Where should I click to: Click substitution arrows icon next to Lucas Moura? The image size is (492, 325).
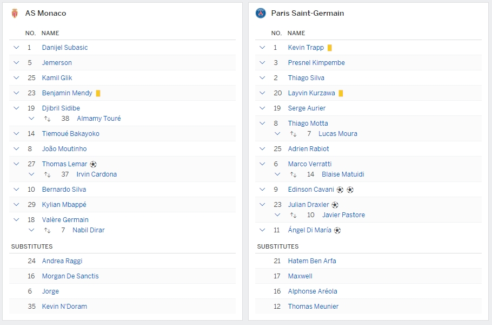click(x=294, y=134)
